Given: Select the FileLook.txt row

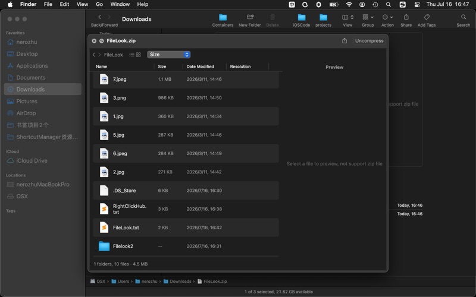Looking at the screenshot, I should [186, 228].
